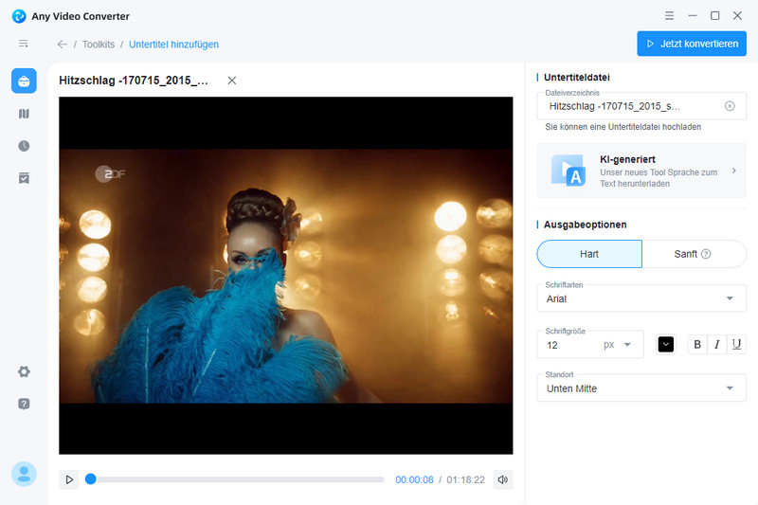This screenshot has width=758, height=505.
Task: Toggle bold subtitle formatting
Action: [697, 345]
